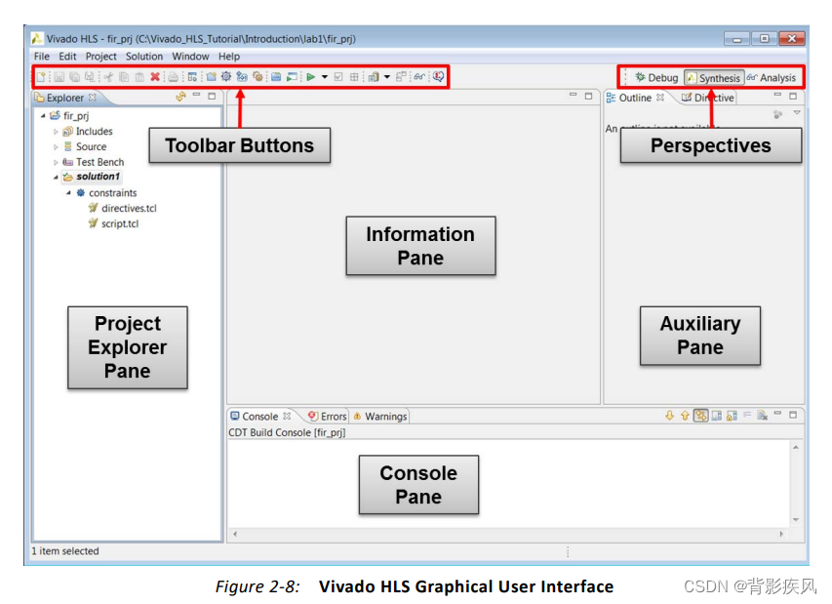Collapse the constraints tree node
This screenshot has width=832, height=604.
click(68, 193)
